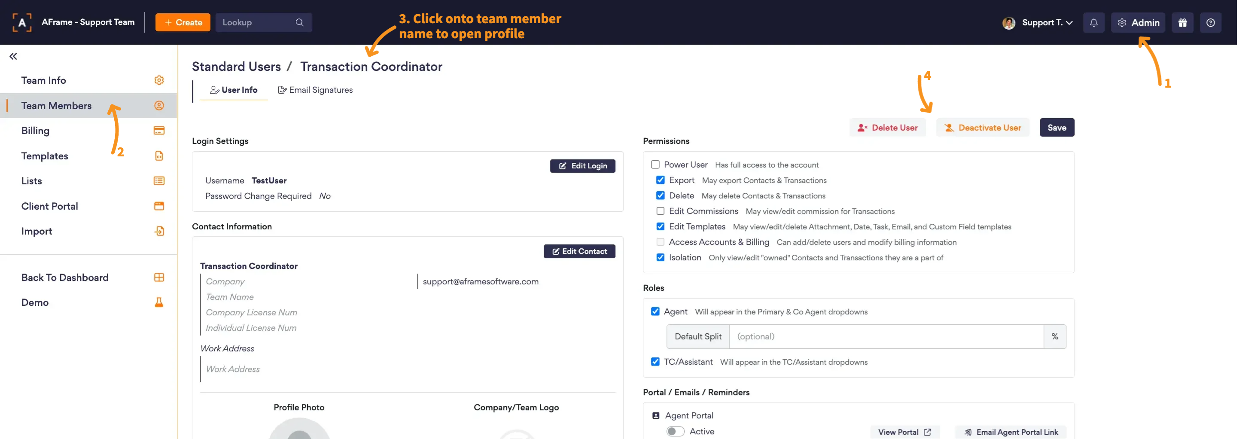Click the Delete User button
1239x439 pixels.
(887, 128)
